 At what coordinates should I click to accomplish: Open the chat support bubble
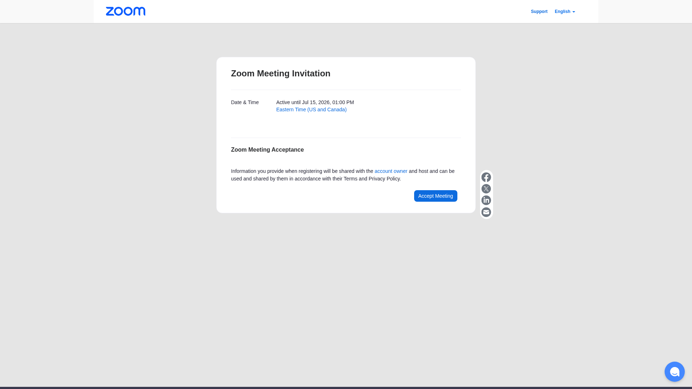pyautogui.click(x=674, y=372)
